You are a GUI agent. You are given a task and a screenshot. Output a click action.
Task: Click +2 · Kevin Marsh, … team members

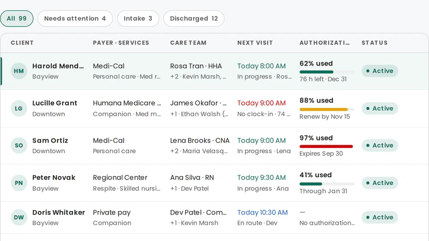[x=198, y=77]
